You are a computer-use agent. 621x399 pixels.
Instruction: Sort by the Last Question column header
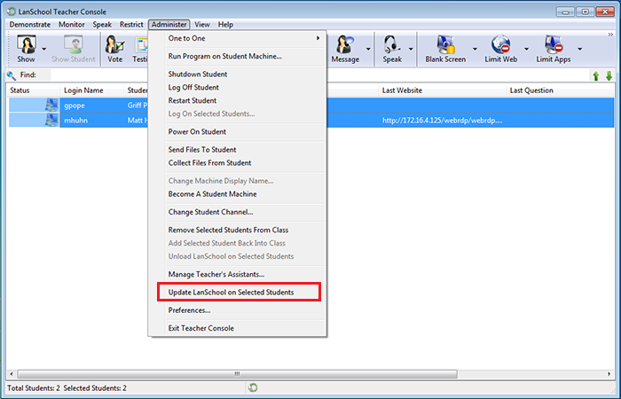560,90
